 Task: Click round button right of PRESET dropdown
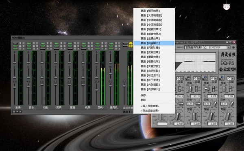[x=233, y=47]
